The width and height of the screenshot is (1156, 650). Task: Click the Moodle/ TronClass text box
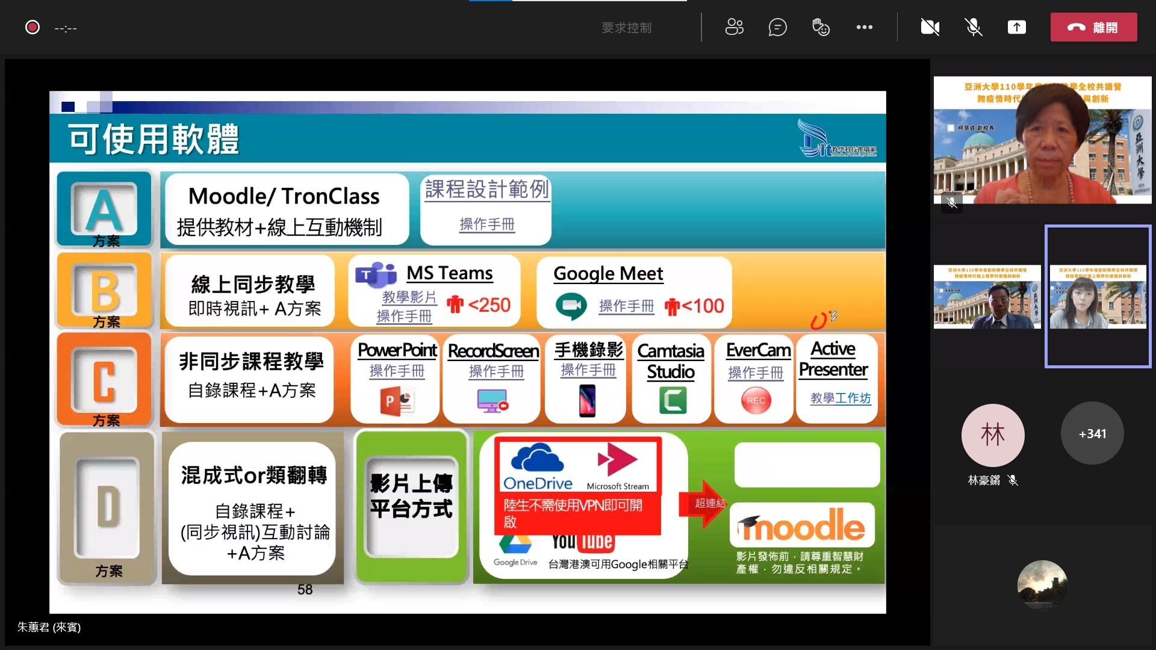coord(287,209)
